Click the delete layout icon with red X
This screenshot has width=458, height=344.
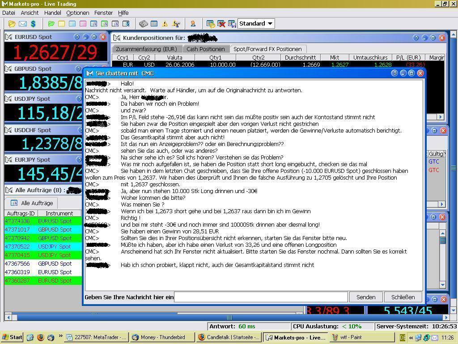(x=221, y=24)
